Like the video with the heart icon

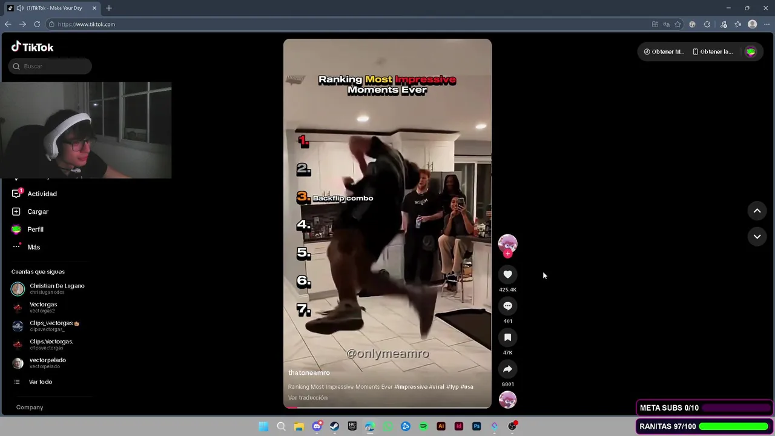coord(507,274)
